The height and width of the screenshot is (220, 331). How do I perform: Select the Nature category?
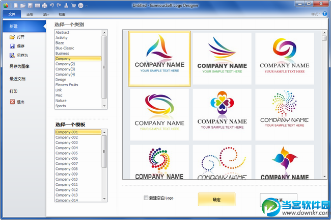[78, 101]
